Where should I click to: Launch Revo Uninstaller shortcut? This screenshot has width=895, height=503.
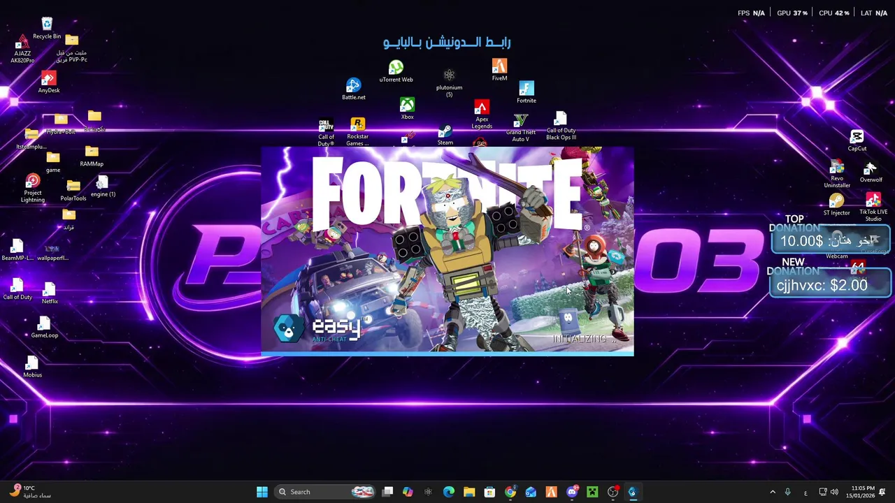837,175
